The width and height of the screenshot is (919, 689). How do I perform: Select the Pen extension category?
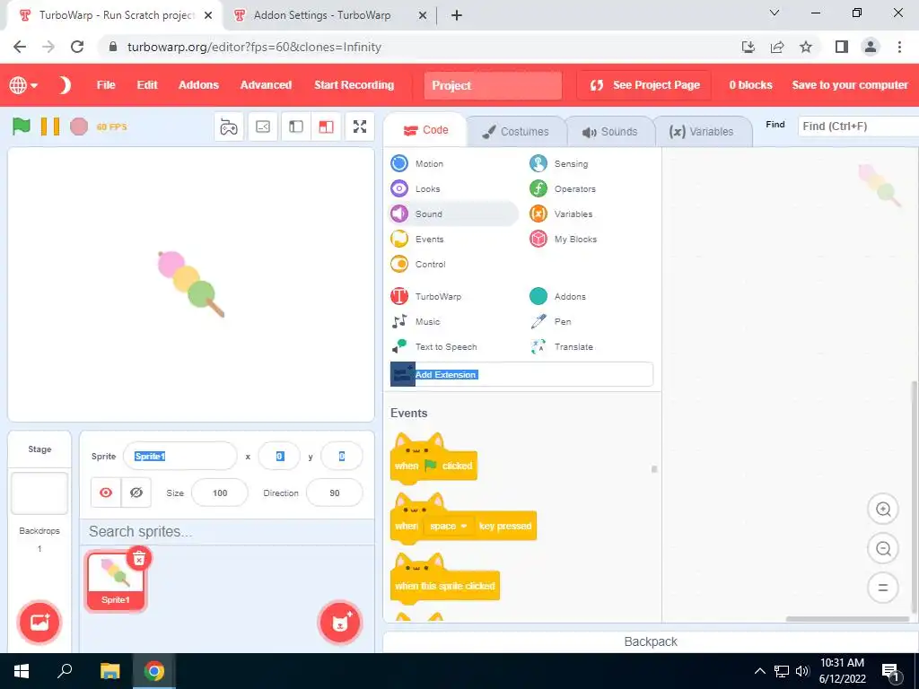[x=550, y=322]
